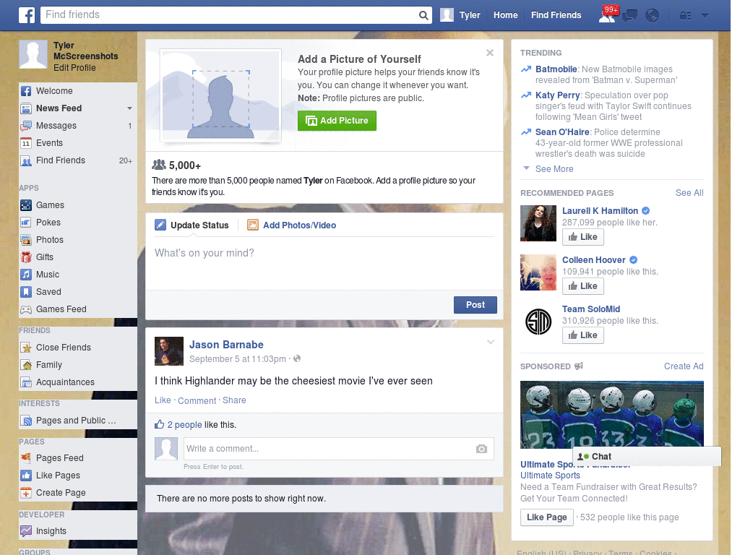Open Katy Perry trending topic

(557, 95)
